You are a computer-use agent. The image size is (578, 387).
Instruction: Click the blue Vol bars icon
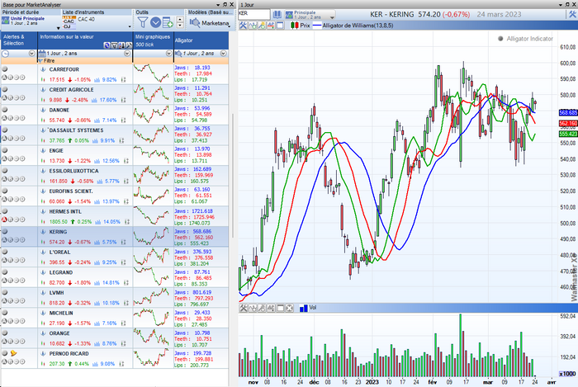click(x=303, y=308)
